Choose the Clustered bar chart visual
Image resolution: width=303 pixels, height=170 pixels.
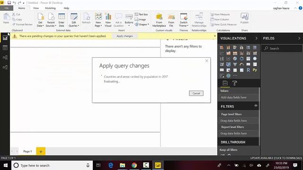coord(235,47)
